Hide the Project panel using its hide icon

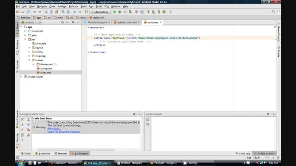(79, 23)
